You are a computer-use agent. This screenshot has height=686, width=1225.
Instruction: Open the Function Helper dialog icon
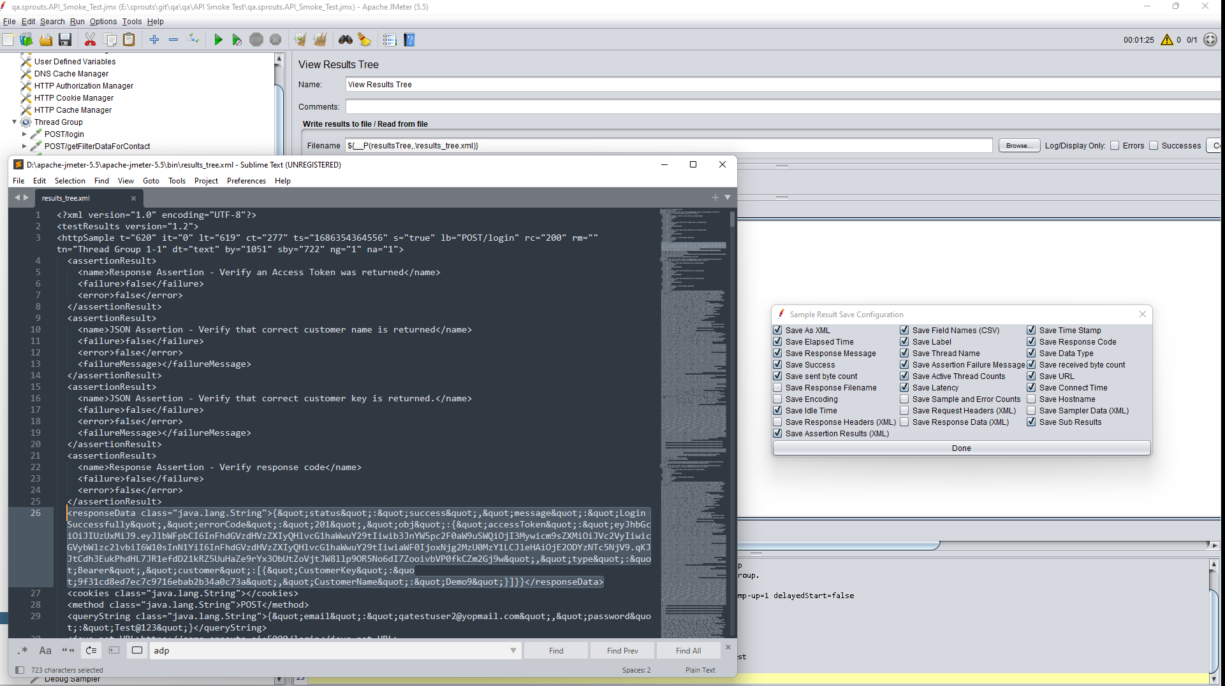[389, 39]
